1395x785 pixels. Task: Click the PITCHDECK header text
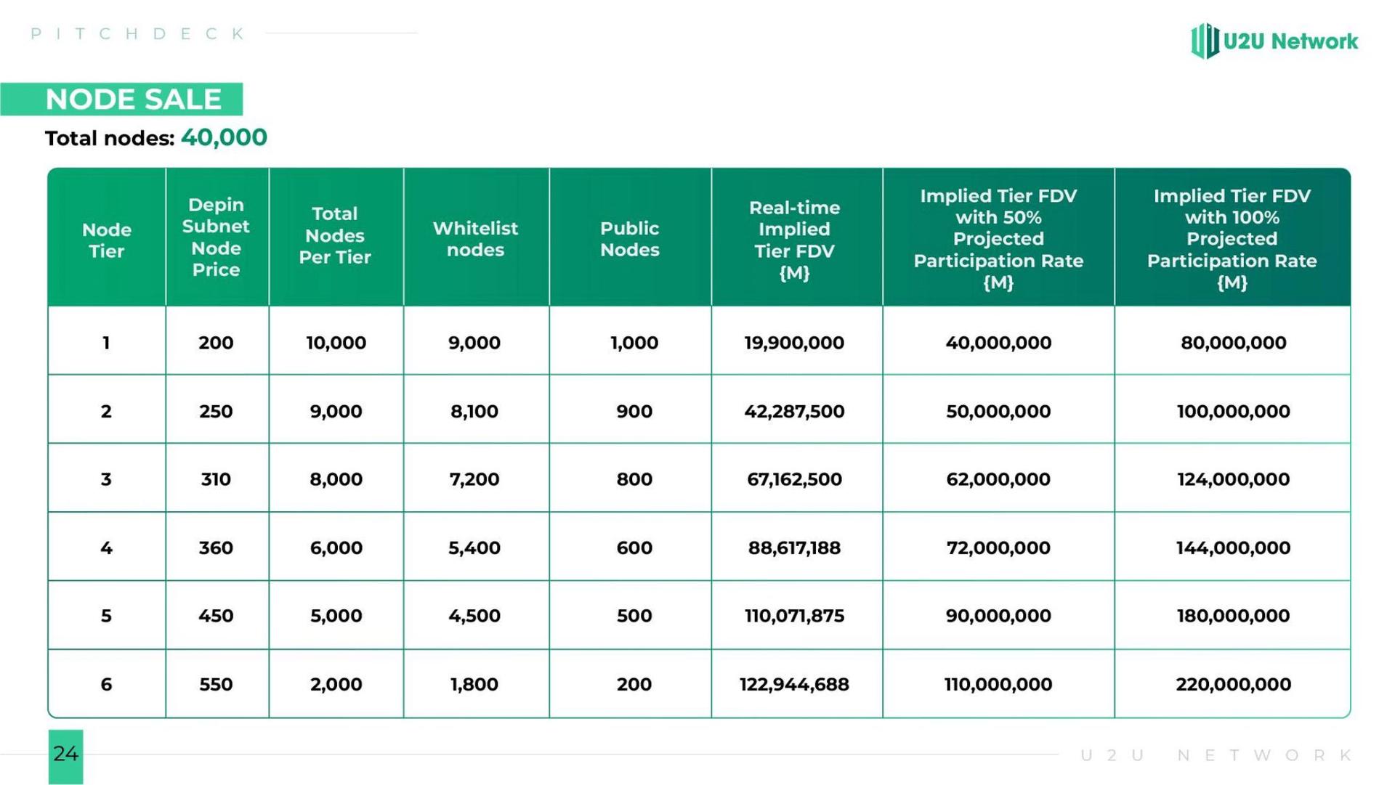(138, 33)
